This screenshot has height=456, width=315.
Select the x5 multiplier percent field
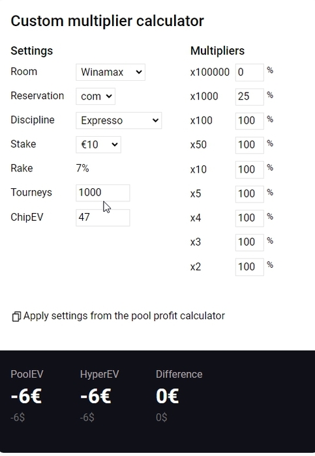pos(250,193)
